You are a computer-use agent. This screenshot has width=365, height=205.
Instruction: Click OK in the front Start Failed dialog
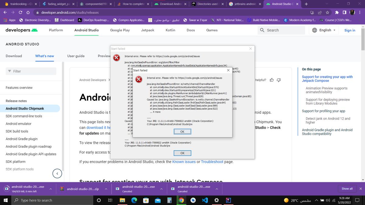(x=182, y=132)
